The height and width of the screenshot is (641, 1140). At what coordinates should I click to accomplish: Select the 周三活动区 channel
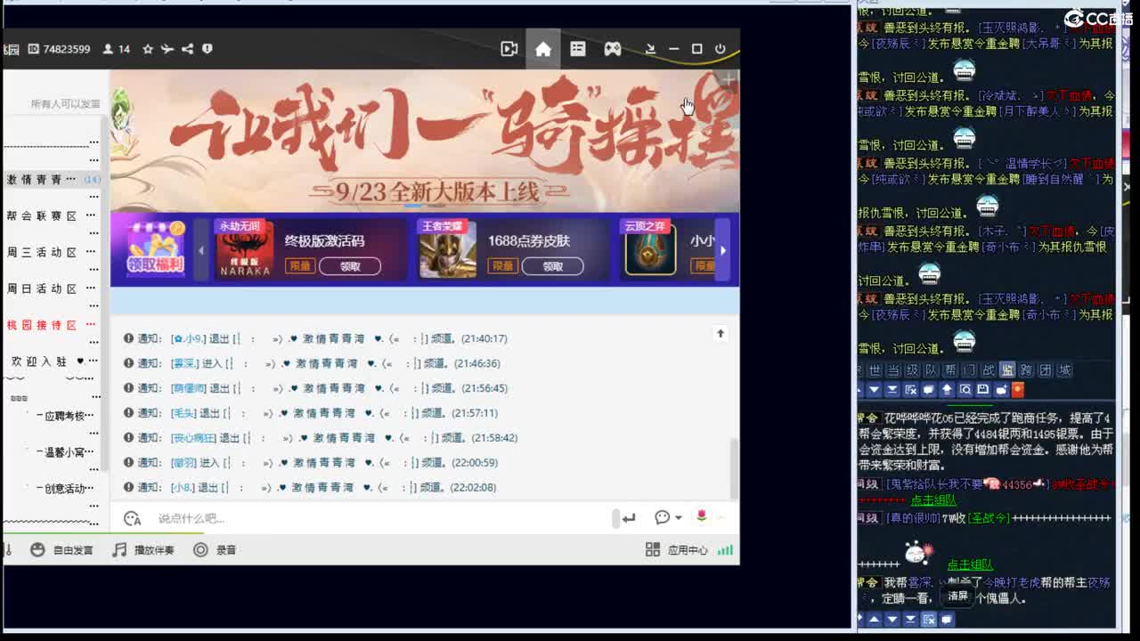[x=42, y=253]
